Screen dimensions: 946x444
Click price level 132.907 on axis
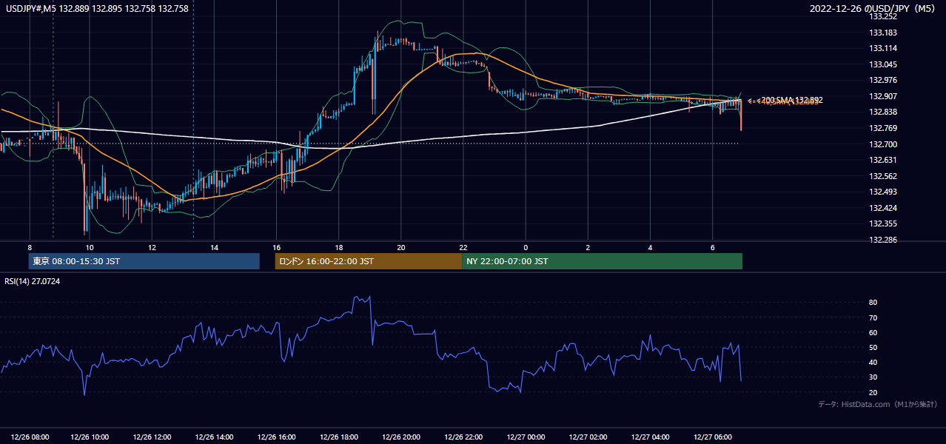point(882,96)
